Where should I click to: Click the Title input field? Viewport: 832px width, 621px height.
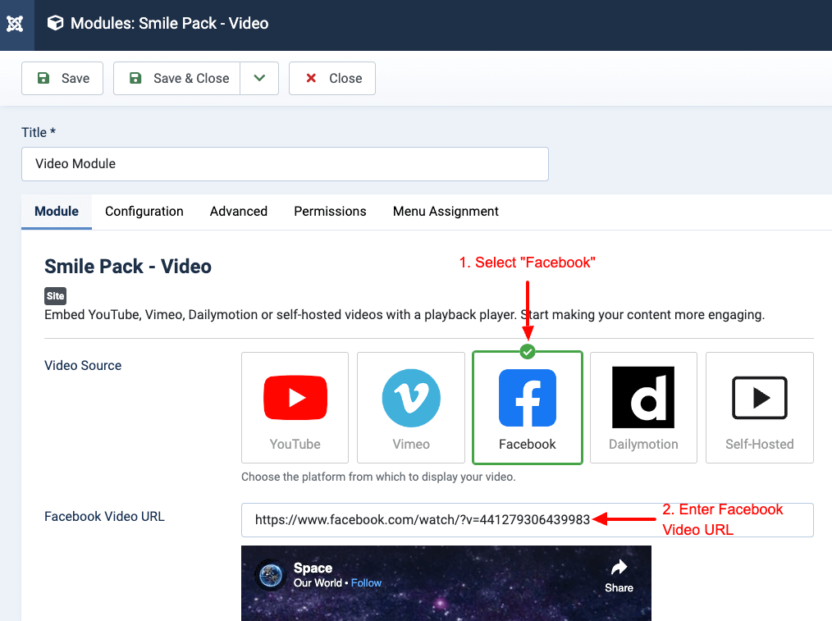tap(285, 164)
